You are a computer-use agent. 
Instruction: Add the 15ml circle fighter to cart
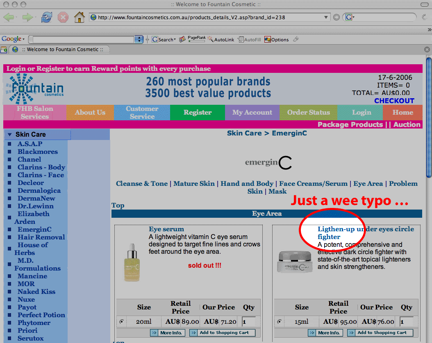[380, 333]
